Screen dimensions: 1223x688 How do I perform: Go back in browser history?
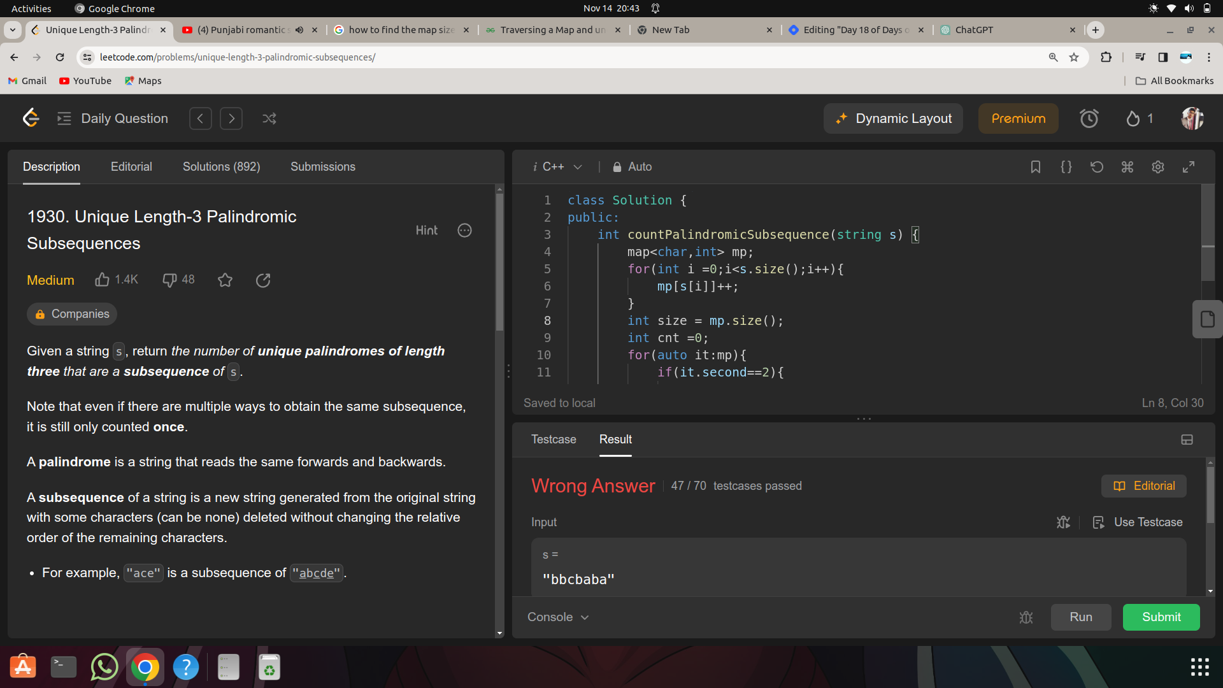click(x=14, y=57)
